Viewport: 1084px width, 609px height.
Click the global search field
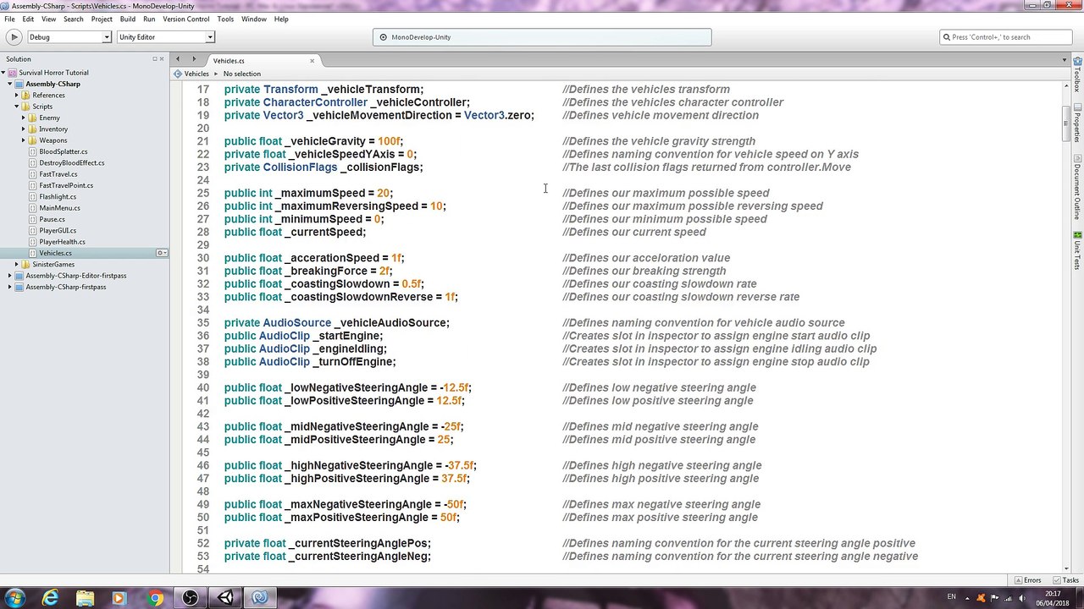click(x=1006, y=37)
